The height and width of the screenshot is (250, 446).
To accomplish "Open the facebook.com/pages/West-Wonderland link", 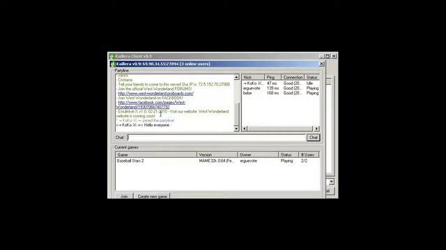I will coord(151,105).
